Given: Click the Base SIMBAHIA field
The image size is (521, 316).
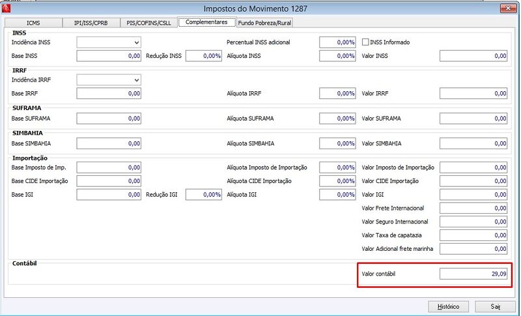Looking at the screenshot, I should [x=109, y=143].
